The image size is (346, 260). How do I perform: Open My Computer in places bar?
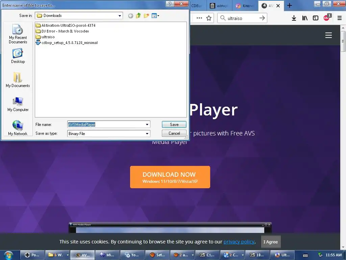(18, 104)
